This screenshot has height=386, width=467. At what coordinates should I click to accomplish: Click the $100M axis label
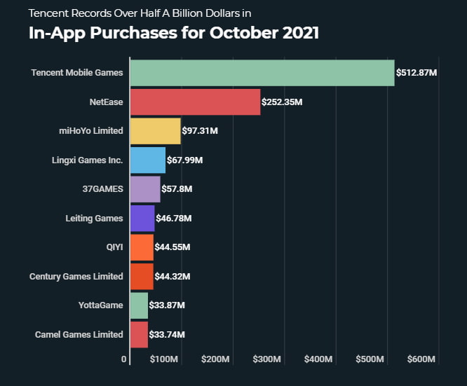click(x=164, y=359)
